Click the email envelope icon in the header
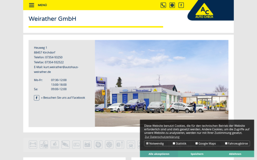This screenshot has width=257, height=160. click(172, 5)
